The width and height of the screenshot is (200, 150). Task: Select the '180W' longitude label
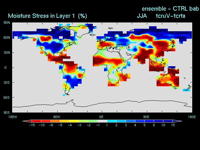click(x=12, y=117)
